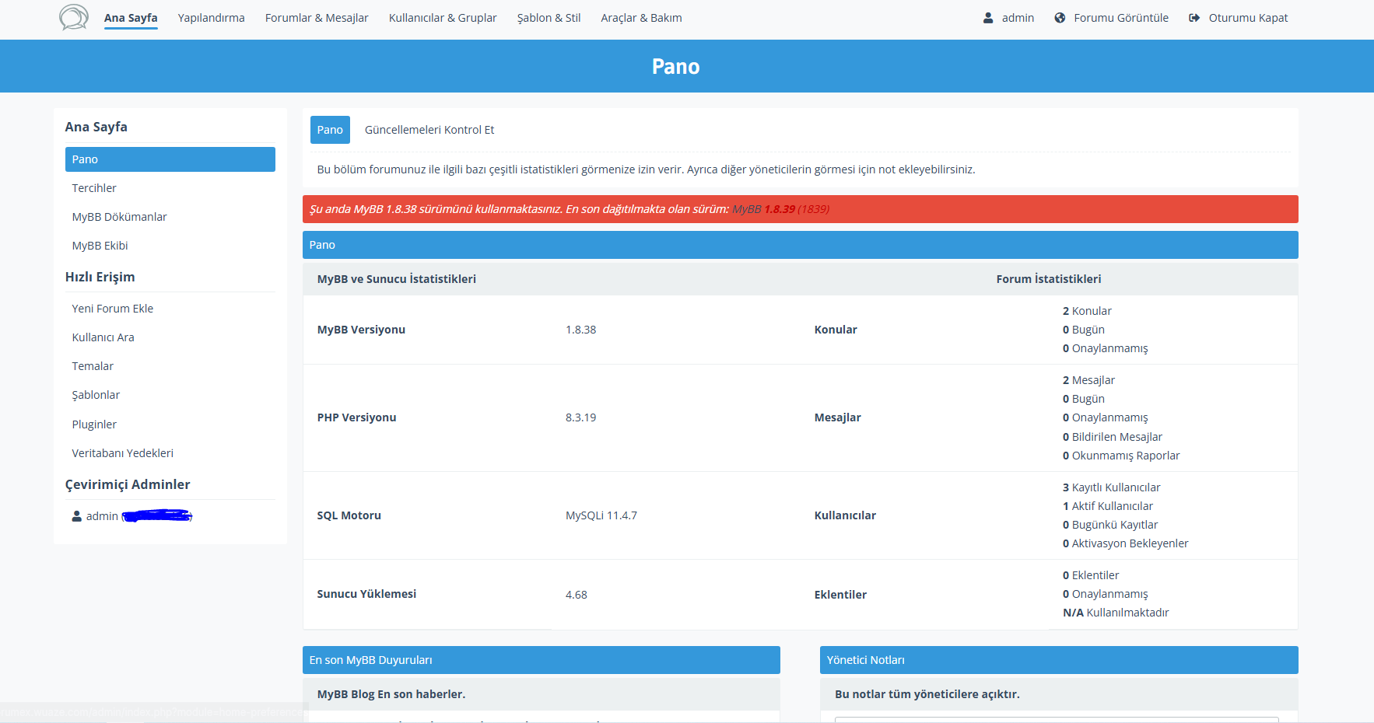This screenshot has width=1374, height=723.
Task: Open the Forumlar & Mesajlar menu
Action: (x=317, y=18)
